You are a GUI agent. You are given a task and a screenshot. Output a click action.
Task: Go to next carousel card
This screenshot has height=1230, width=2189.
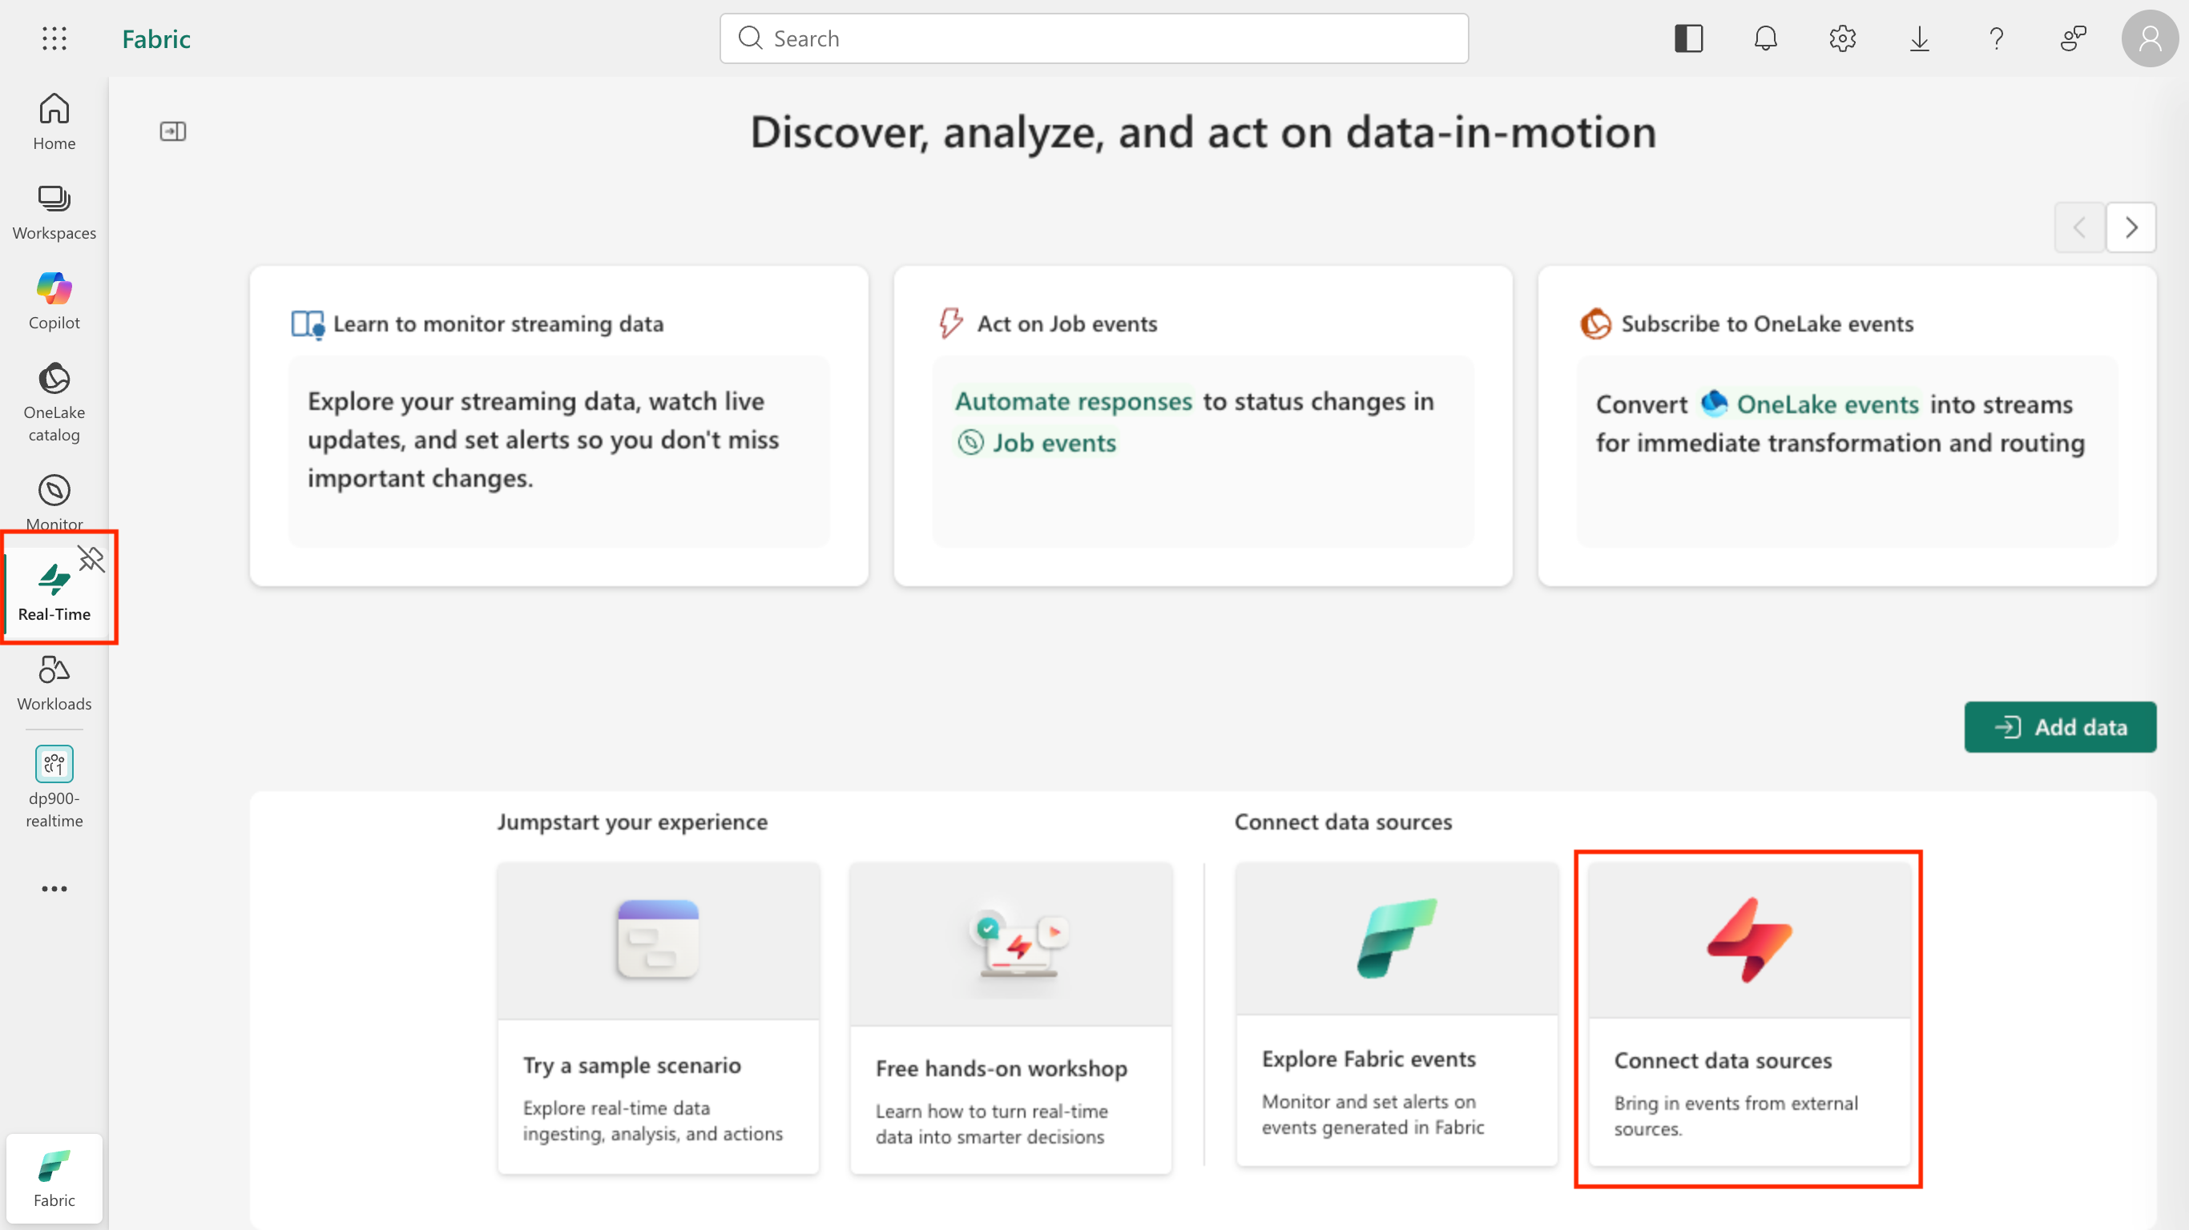pos(2131,227)
